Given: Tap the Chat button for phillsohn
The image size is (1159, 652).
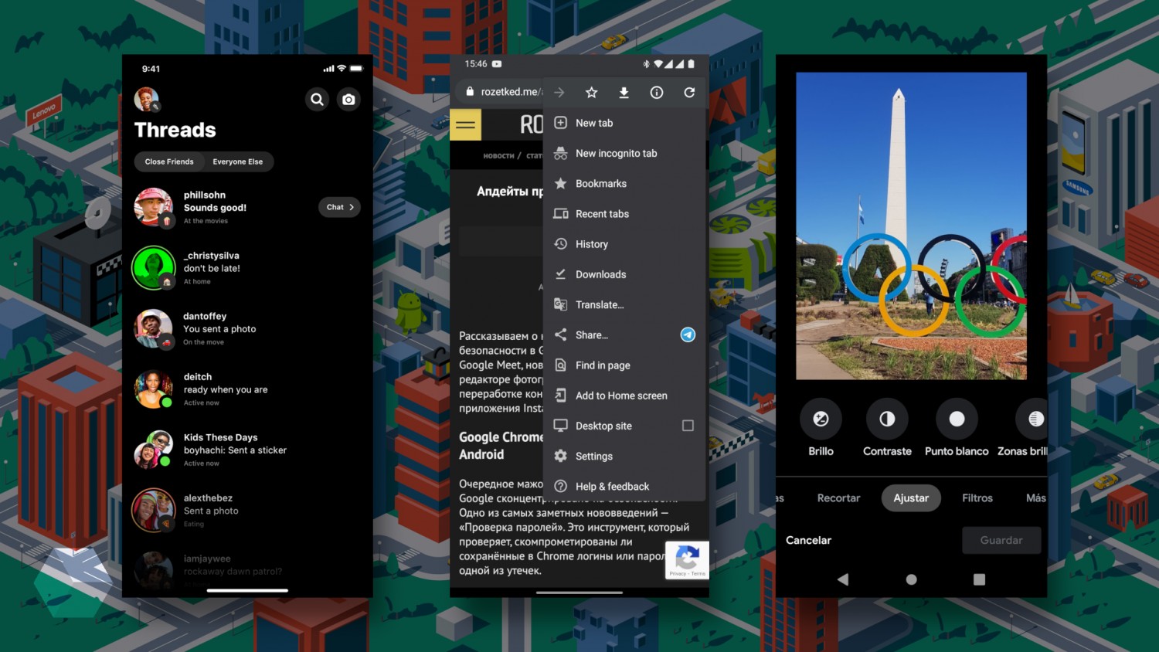Looking at the screenshot, I should pyautogui.click(x=340, y=207).
